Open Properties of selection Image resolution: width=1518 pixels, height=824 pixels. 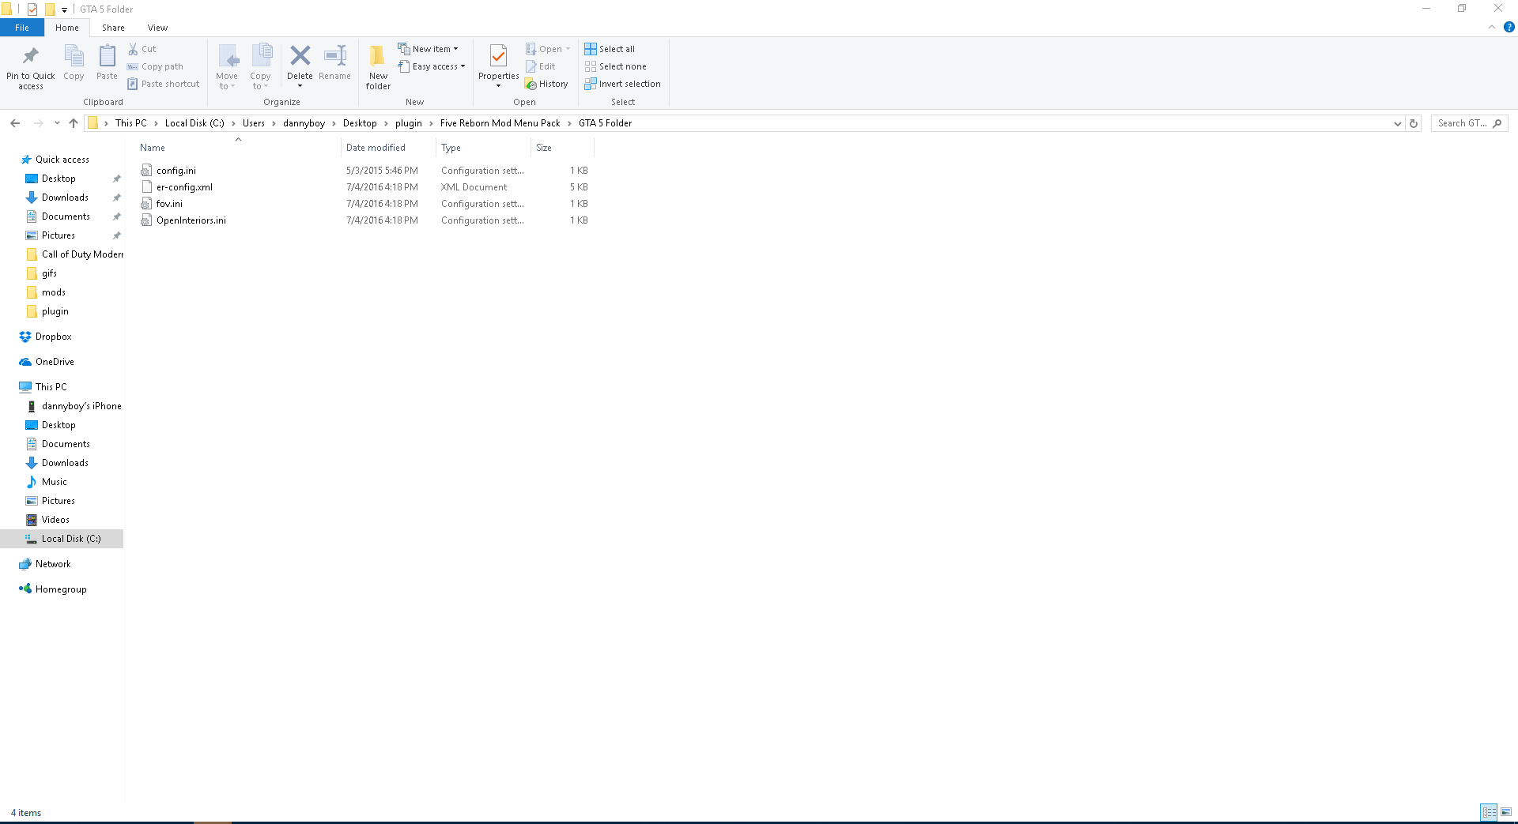(498, 67)
